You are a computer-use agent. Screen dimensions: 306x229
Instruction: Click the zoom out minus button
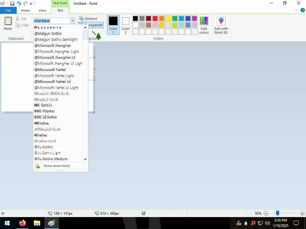pos(266,213)
